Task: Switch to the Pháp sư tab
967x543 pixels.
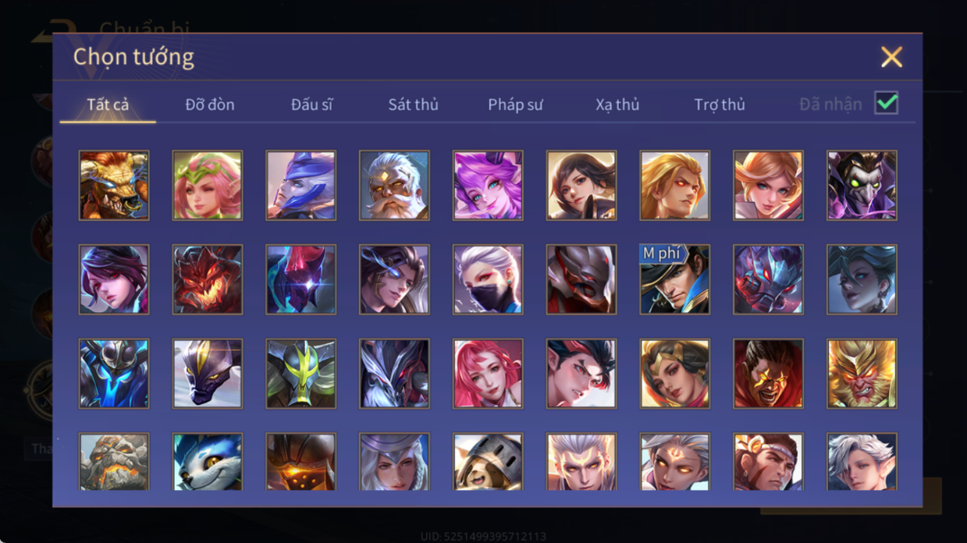Action: click(x=515, y=105)
